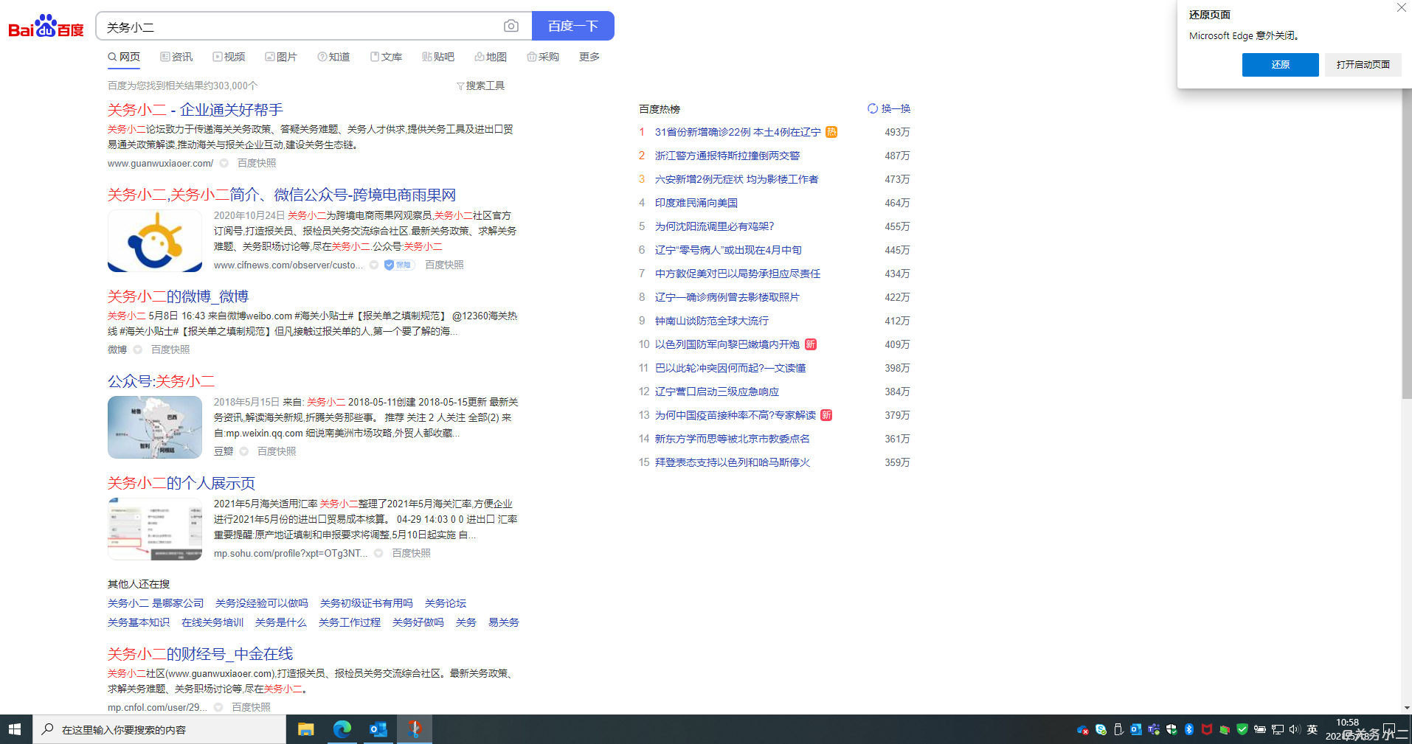This screenshot has width=1412, height=744.
Task: Open the 地图 tab
Action: [x=491, y=57]
